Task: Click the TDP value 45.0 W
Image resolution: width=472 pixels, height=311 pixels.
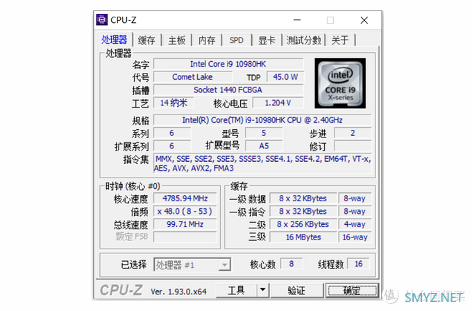Action: (x=285, y=77)
